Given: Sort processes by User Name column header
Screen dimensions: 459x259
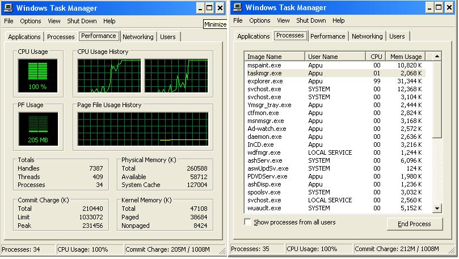Looking at the screenshot, I should (x=335, y=57).
